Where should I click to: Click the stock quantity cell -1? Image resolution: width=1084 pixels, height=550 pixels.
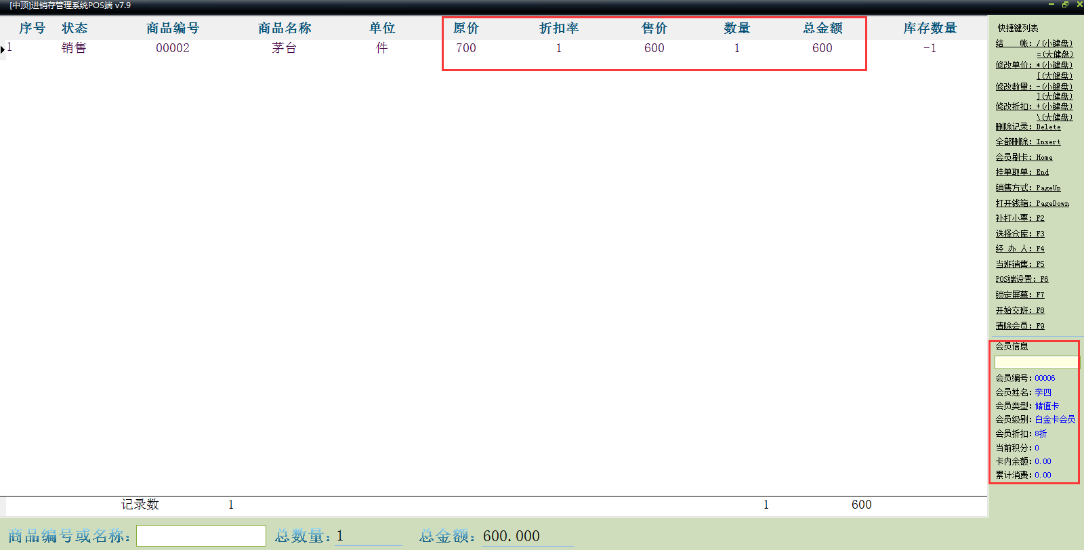[x=930, y=48]
